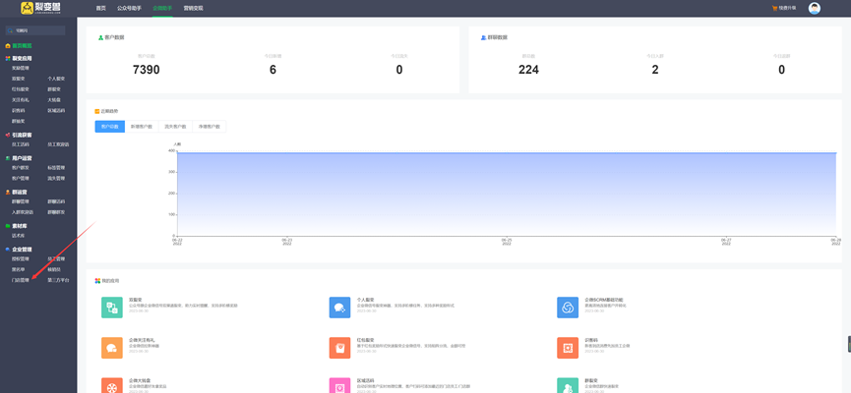The image size is (851, 393).
Task: Go to 话术库 in the sidebar
Action: [19, 236]
